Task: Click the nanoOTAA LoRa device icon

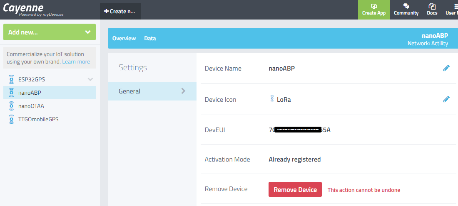Action: pos(11,106)
